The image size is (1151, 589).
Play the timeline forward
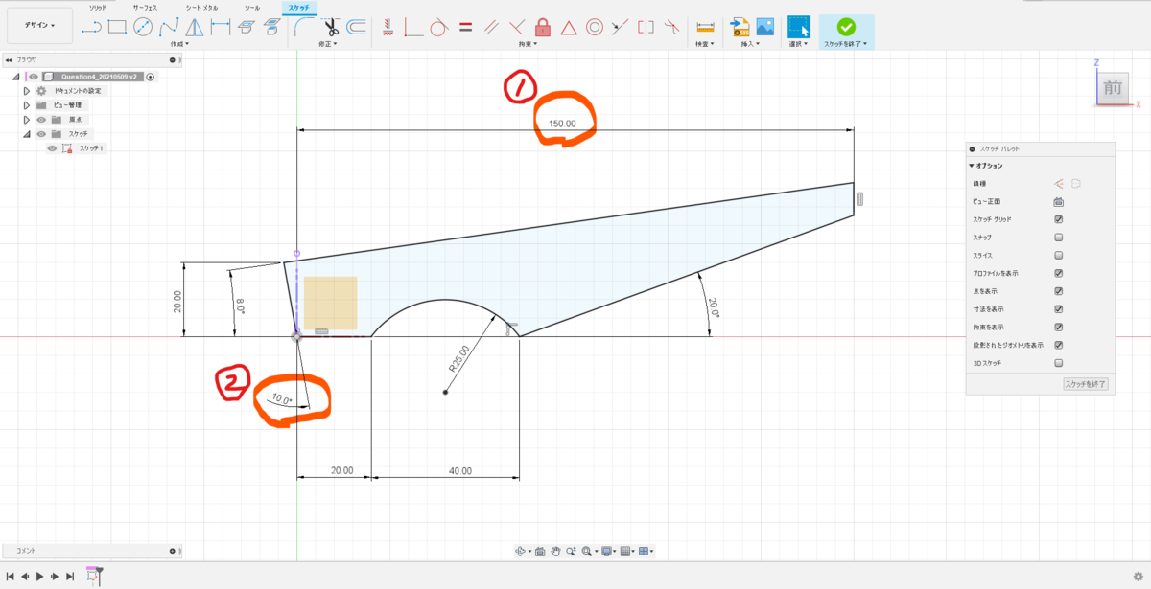pos(39,577)
